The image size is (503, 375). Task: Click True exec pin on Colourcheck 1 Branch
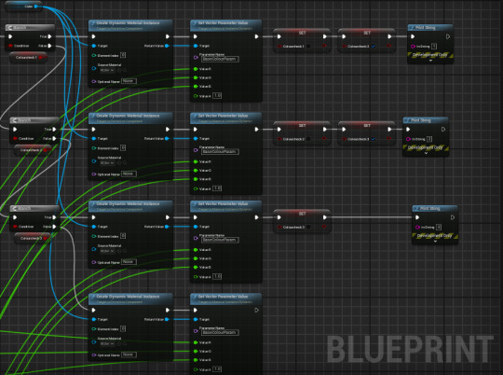pyautogui.click(x=49, y=36)
